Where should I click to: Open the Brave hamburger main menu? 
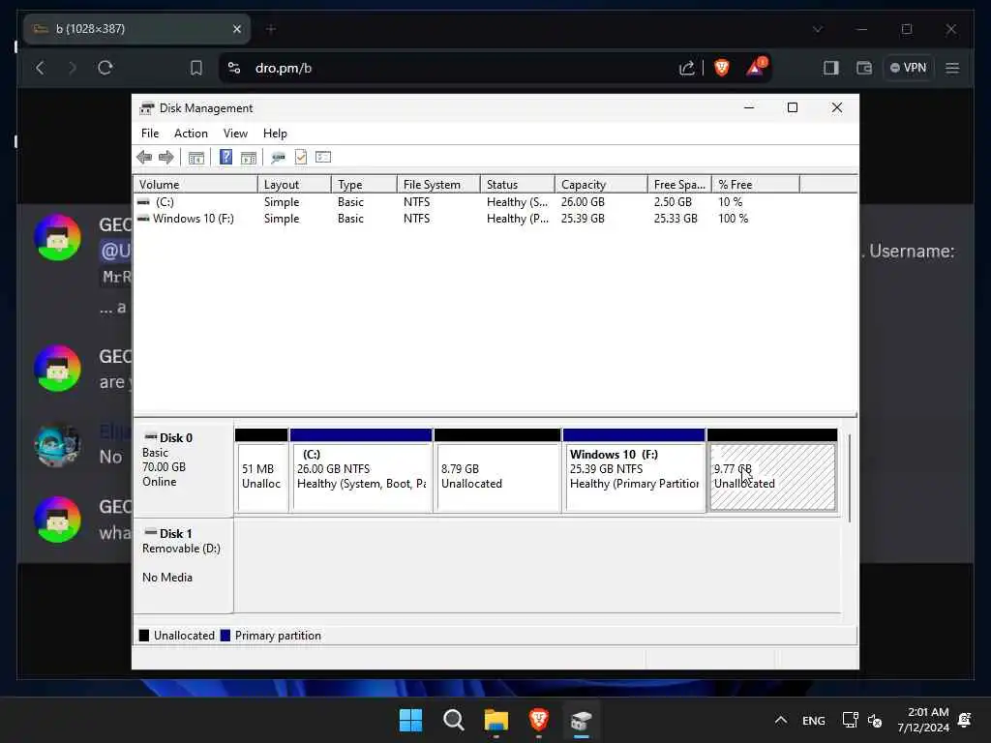click(952, 68)
